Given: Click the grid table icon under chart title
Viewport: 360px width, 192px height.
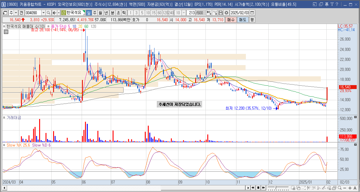Looking at the screenshot, I should pyautogui.click(x=6, y=32).
